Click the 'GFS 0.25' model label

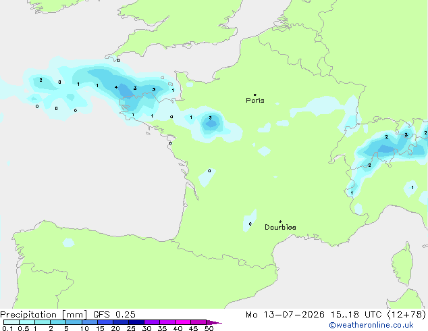(x=114, y=315)
